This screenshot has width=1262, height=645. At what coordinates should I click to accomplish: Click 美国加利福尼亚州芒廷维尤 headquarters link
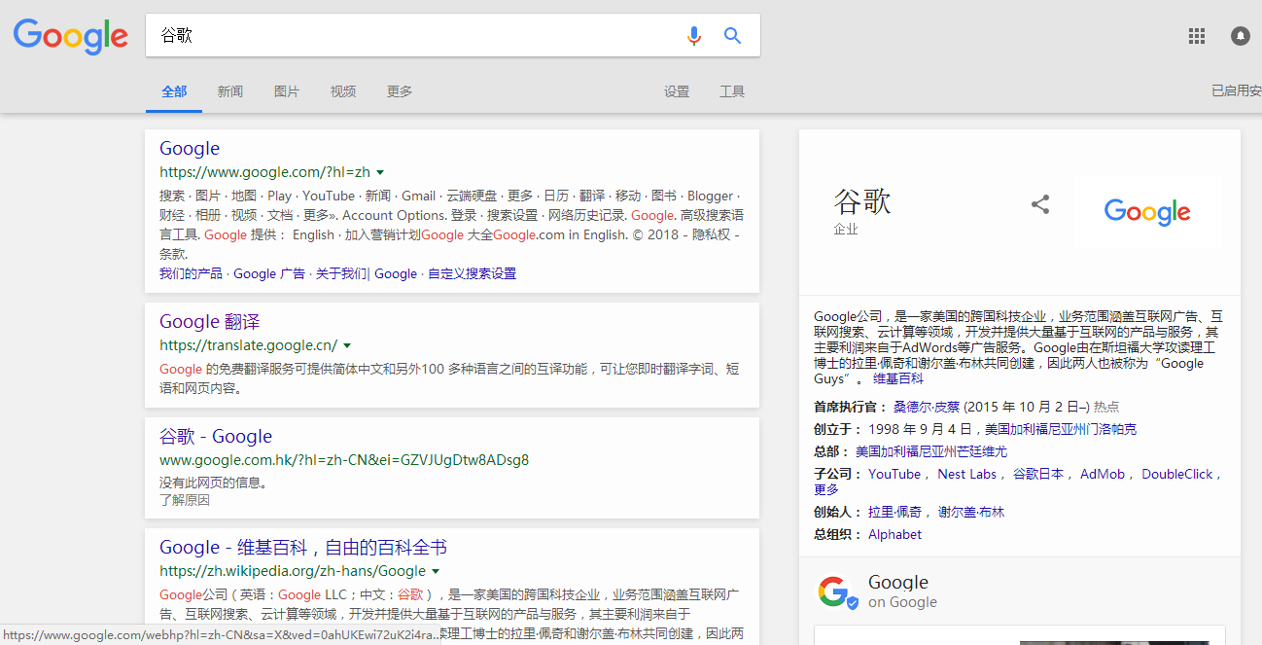point(931,451)
